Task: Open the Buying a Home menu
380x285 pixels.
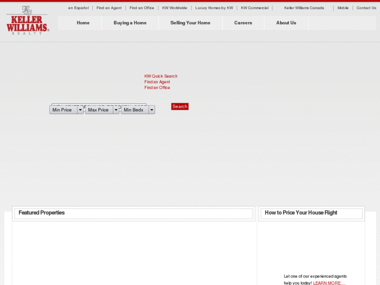Action: click(x=130, y=23)
